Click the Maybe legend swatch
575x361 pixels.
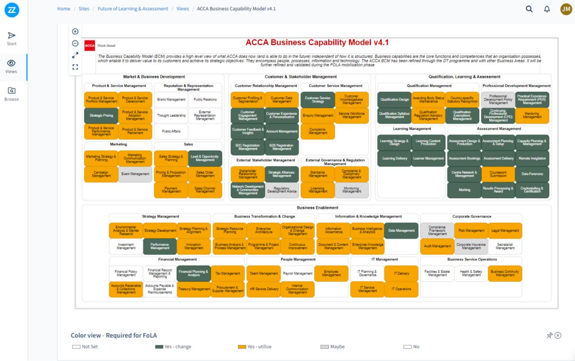[325, 347]
